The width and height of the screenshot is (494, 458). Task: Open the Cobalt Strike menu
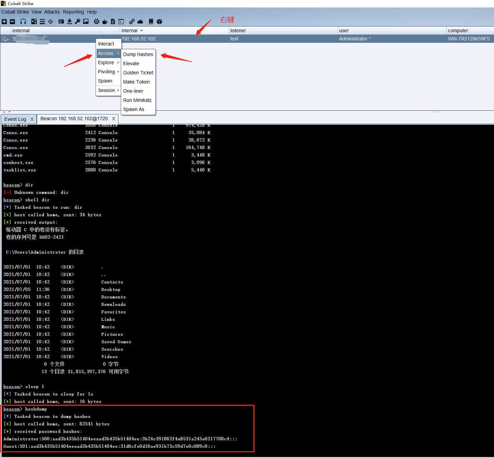(15, 12)
